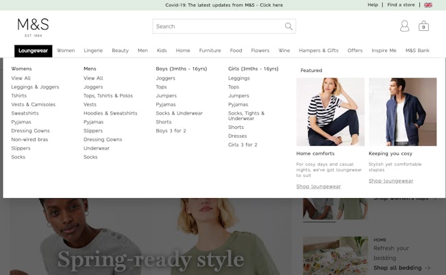This screenshot has height=275, width=446.
Task: Click the Find a store link
Action: click(401, 5)
